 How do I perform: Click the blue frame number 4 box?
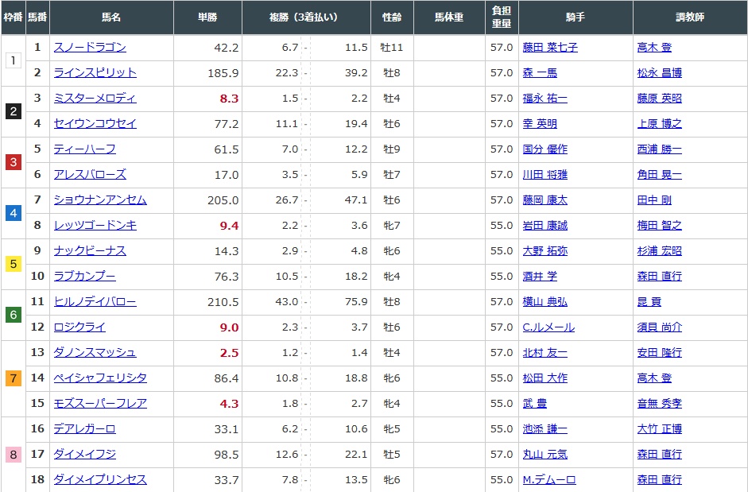coord(13,213)
